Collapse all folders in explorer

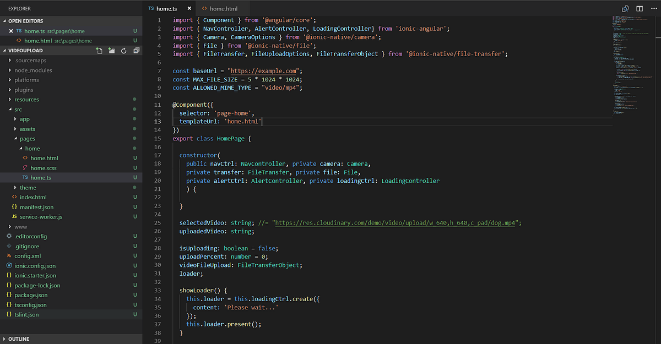[136, 51]
